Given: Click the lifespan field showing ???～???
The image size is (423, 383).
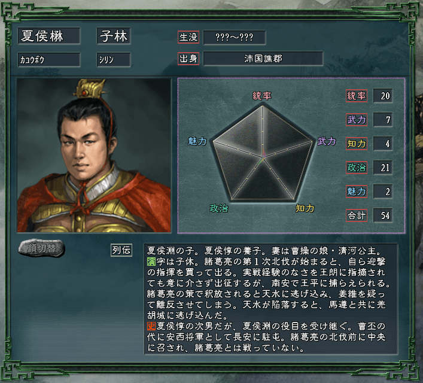Looking at the screenshot, I should (235, 37).
